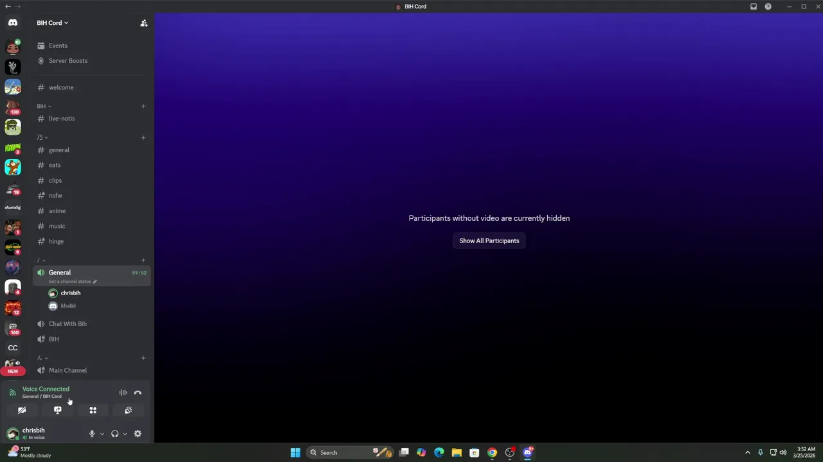Open the taskbar clock showing 3:52 AM

click(x=806, y=452)
